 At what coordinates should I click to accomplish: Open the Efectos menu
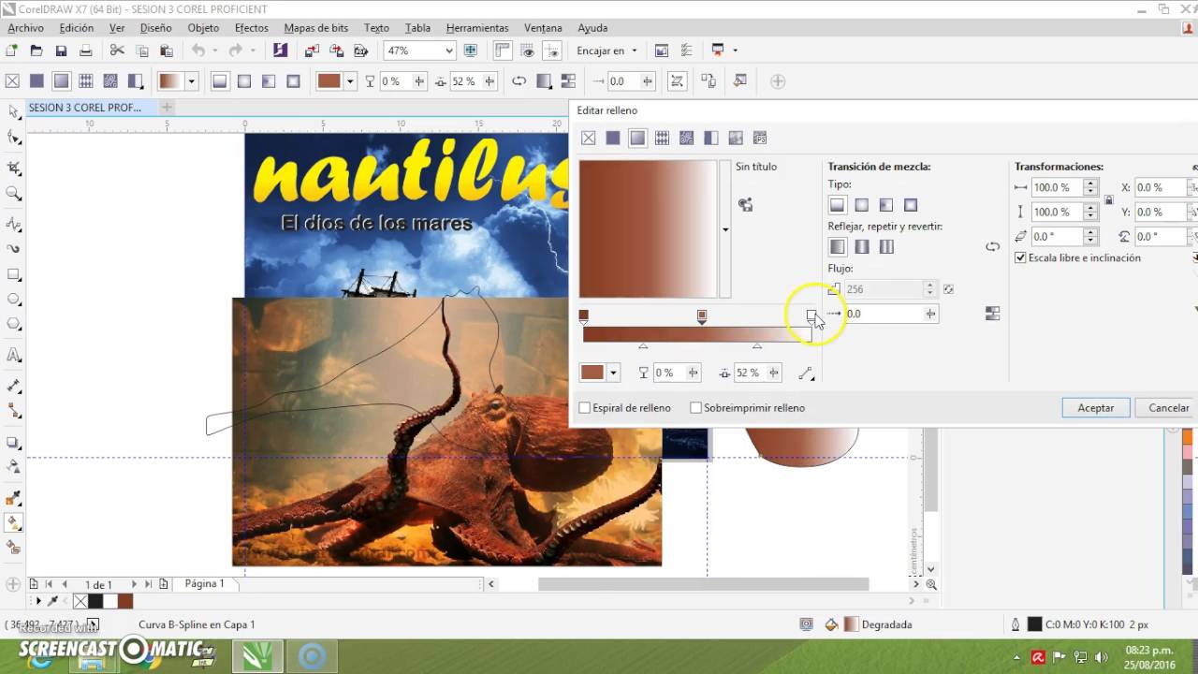252,28
